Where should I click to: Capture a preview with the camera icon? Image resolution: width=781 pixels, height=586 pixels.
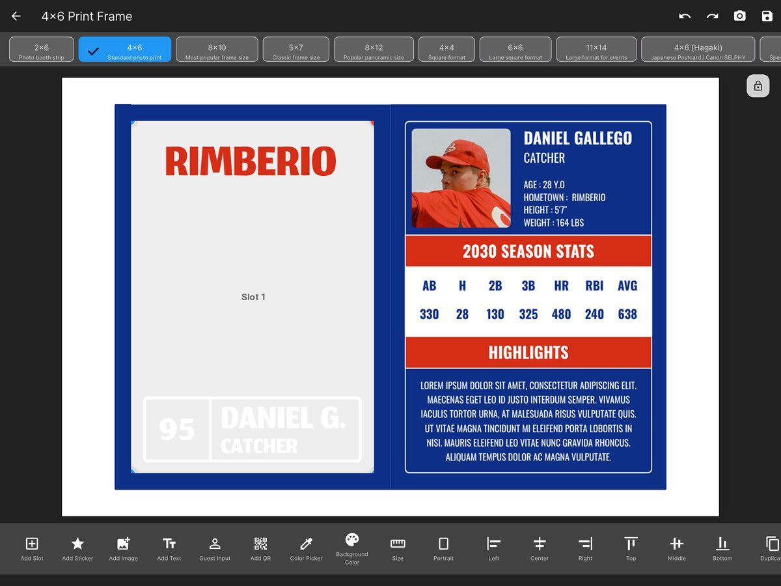[x=740, y=16]
